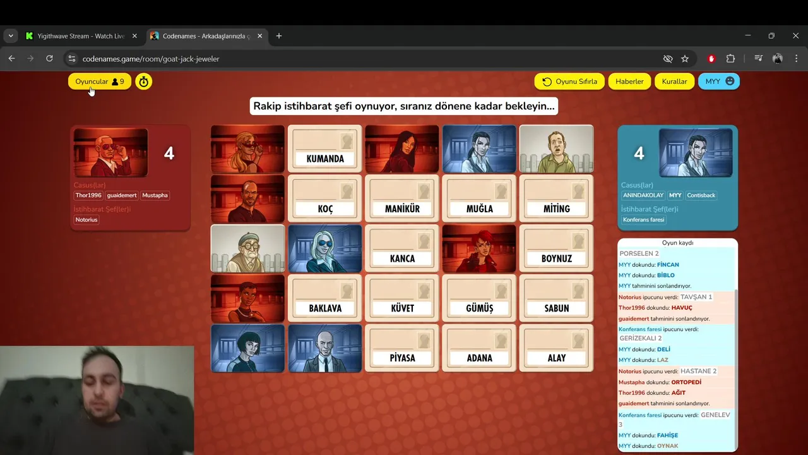The image size is (808, 455).
Task: Click the red team bald agent portrait
Action: tap(110, 152)
